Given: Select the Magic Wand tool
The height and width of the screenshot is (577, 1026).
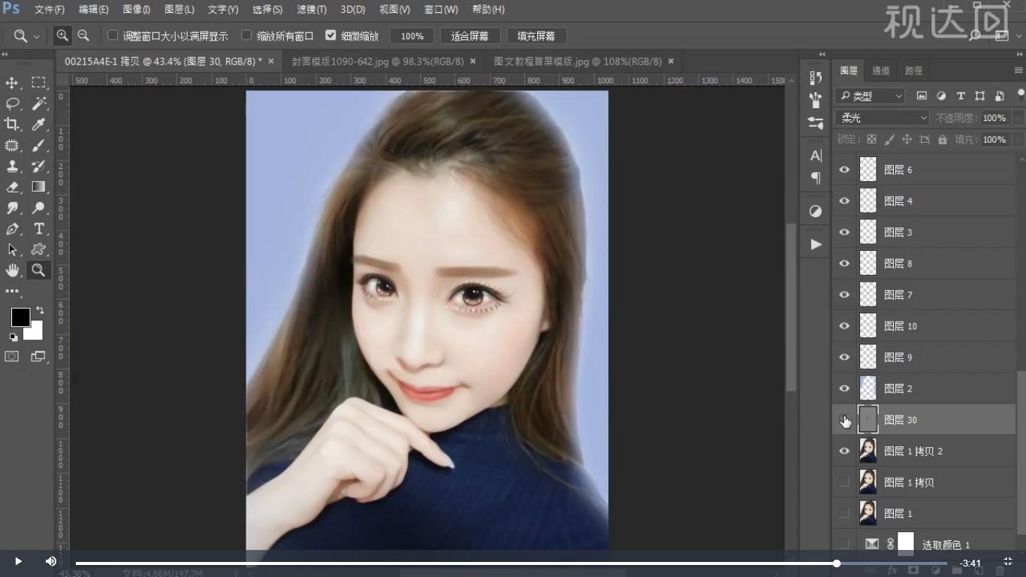Looking at the screenshot, I should point(38,103).
